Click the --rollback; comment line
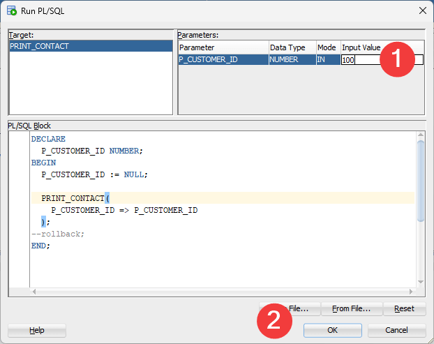The image size is (434, 344). pos(58,234)
